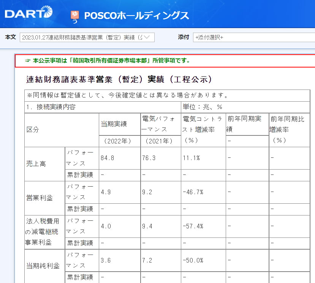Image resolution: width=315 pixels, height=283 pixels.
Task: Click 累計実績 under 当期純利益
Action: click(80, 277)
